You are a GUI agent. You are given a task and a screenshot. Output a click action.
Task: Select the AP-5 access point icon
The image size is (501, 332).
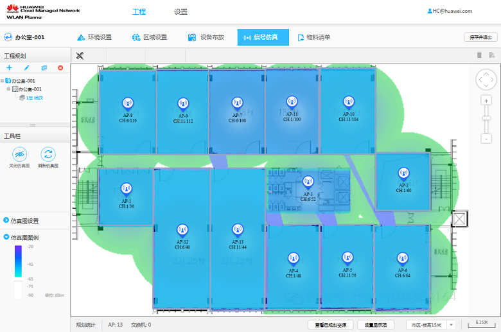click(x=347, y=258)
